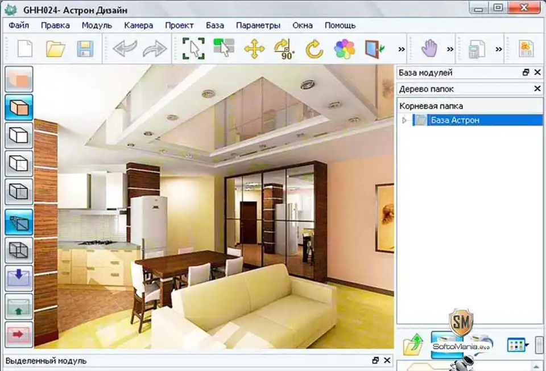The width and height of the screenshot is (546, 371).
Task: Select the wireframe cube view mode
Action: (19, 250)
